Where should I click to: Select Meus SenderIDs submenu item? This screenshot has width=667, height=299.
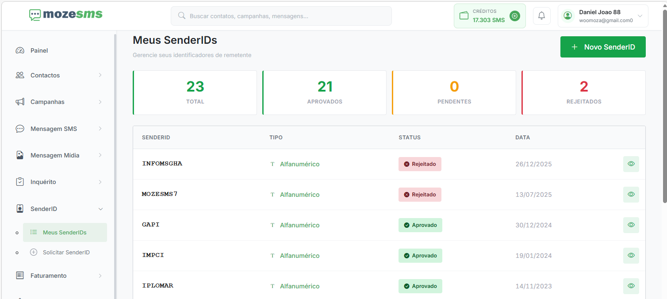pos(65,233)
